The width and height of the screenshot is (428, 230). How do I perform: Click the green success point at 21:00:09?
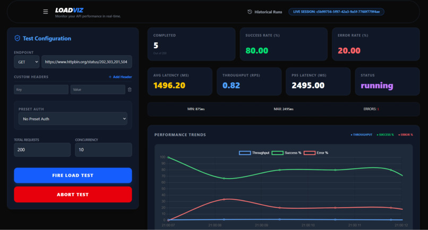280,170
